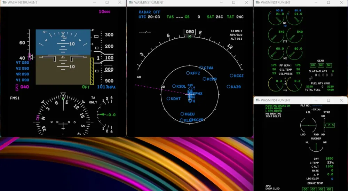This screenshot has height=191, width=348.
Task: Click the APU DOOR CLSD status
Action: tap(272, 187)
